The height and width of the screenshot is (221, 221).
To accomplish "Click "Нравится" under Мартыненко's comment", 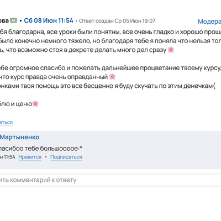I will coord(30,157).
